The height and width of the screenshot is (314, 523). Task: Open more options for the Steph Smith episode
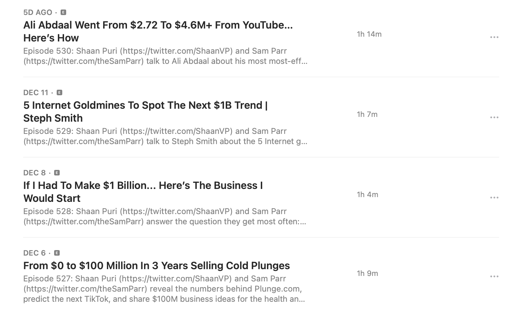[x=494, y=117]
